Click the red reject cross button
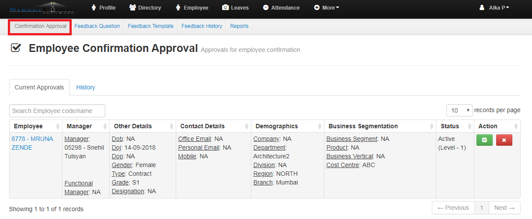The image size is (532, 219). 504,140
